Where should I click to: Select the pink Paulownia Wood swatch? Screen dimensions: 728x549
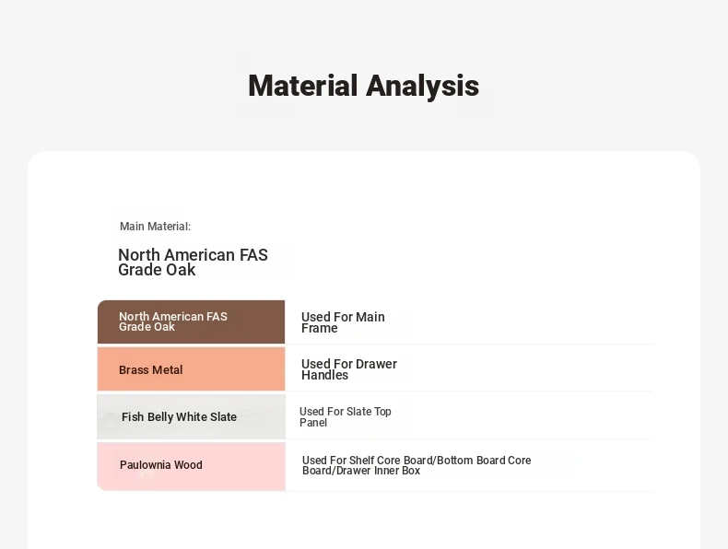191,466
